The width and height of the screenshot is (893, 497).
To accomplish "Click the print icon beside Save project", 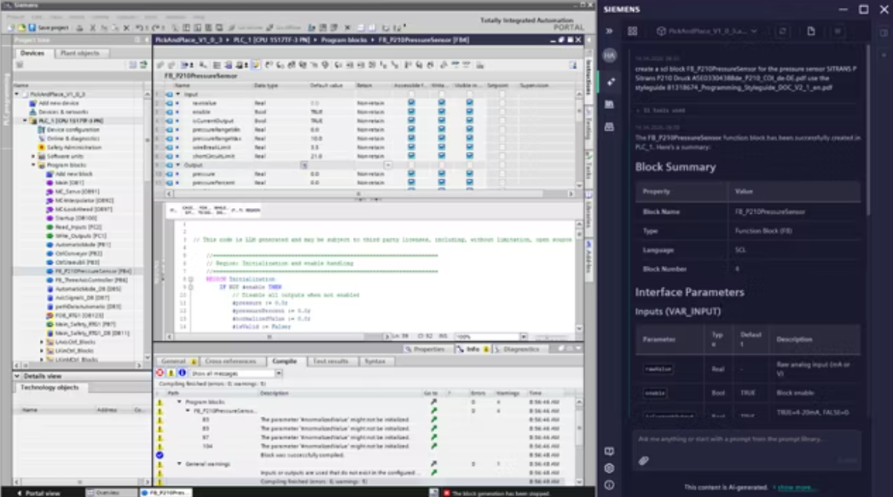I will coord(79,27).
